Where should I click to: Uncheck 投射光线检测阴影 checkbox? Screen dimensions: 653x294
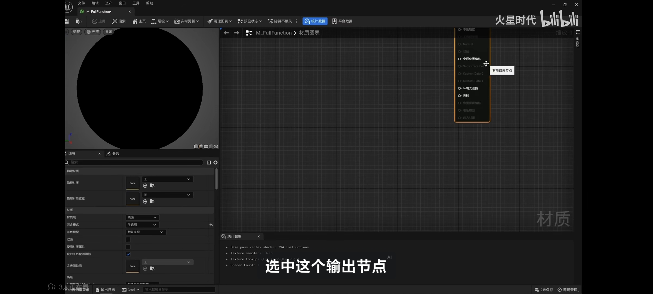(128, 254)
